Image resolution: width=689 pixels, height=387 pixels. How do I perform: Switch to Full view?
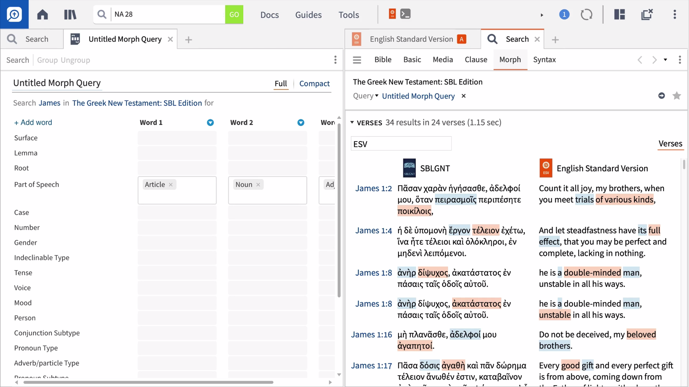click(281, 83)
